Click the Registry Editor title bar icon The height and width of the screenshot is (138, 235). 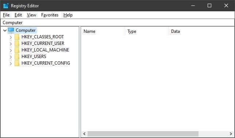pyautogui.click(x=6, y=6)
